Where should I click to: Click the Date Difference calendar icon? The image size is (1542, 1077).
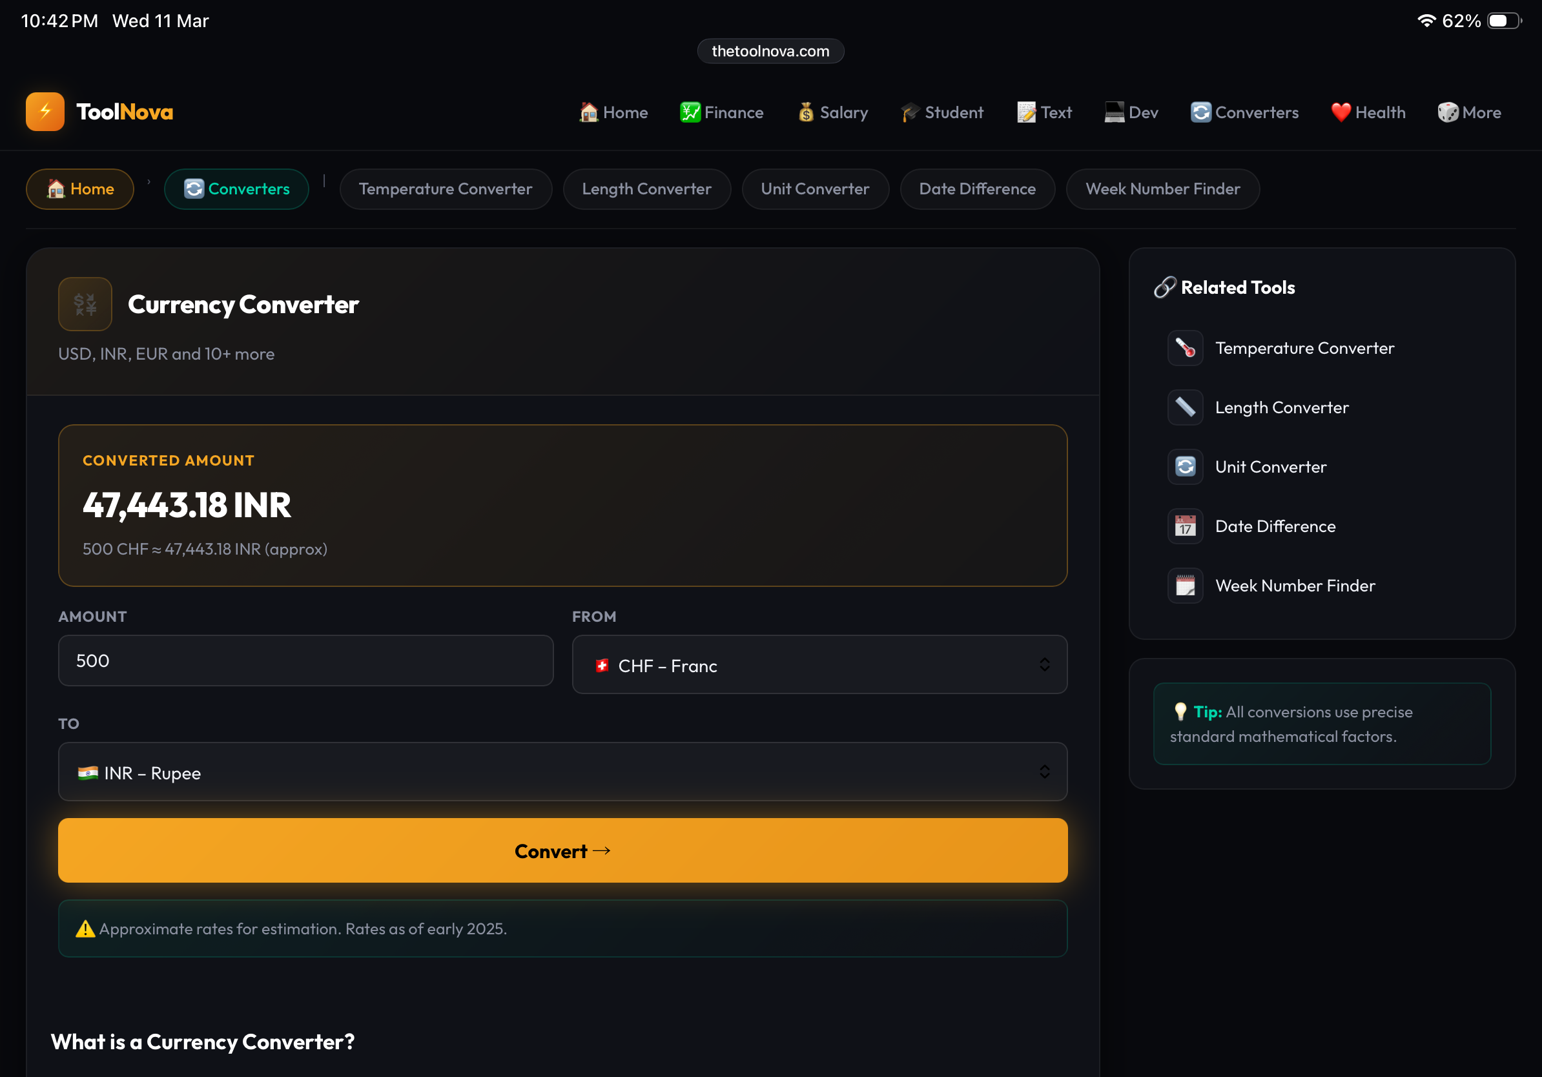(1185, 526)
